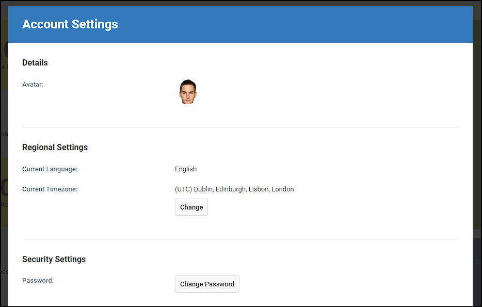The height and width of the screenshot is (307, 482).
Task: Click the word Edinburgh in timezone text
Action: 231,189
